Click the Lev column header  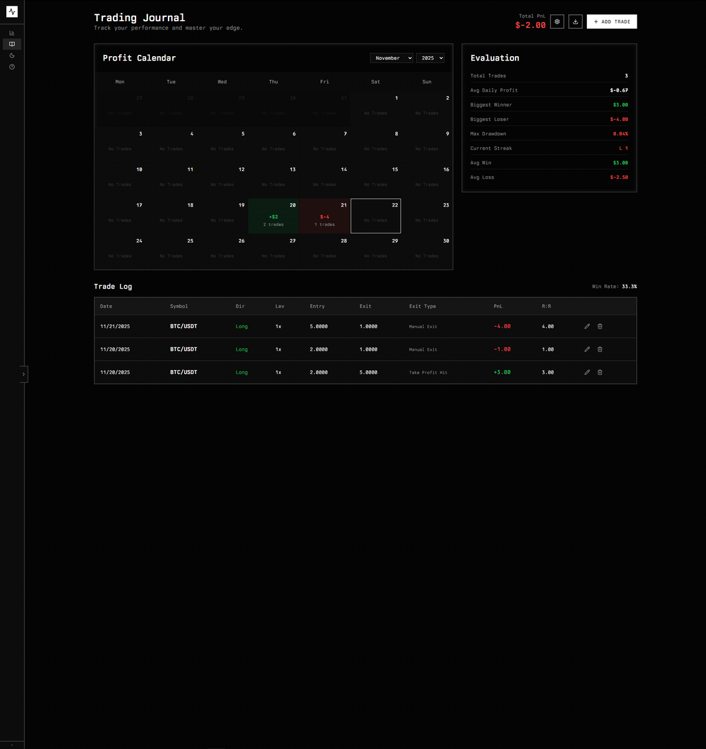click(x=280, y=306)
